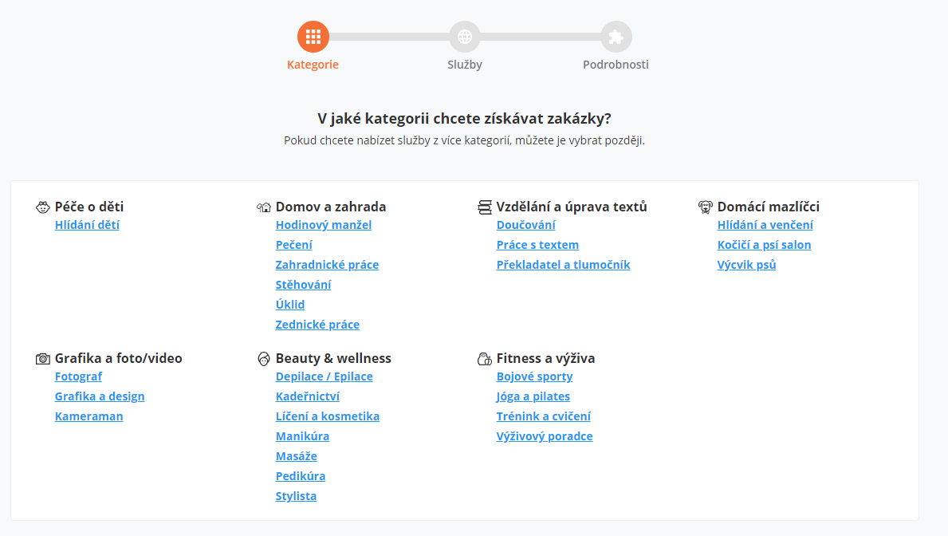
Task: Click the Podrobnosti step label
Action: pos(616,65)
